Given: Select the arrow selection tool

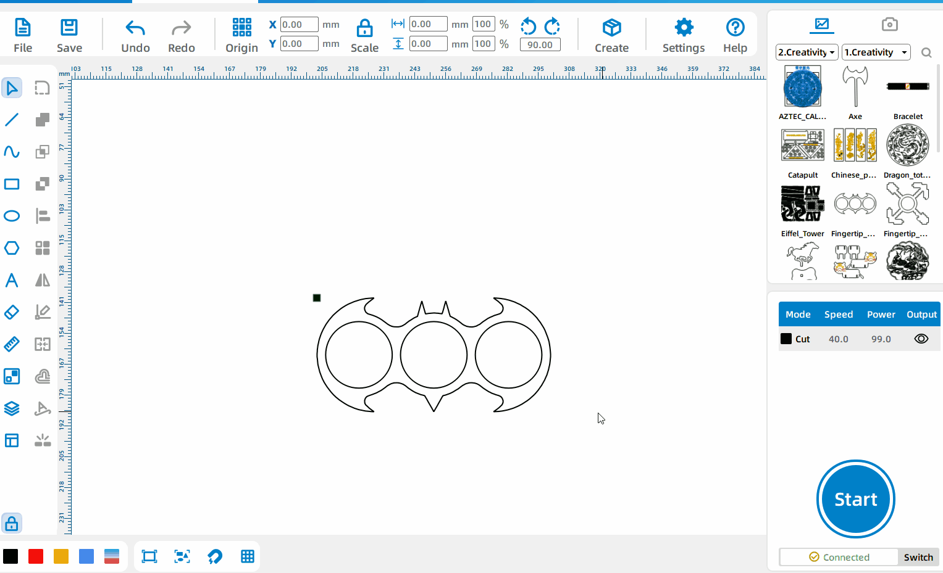Looking at the screenshot, I should tap(12, 88).
